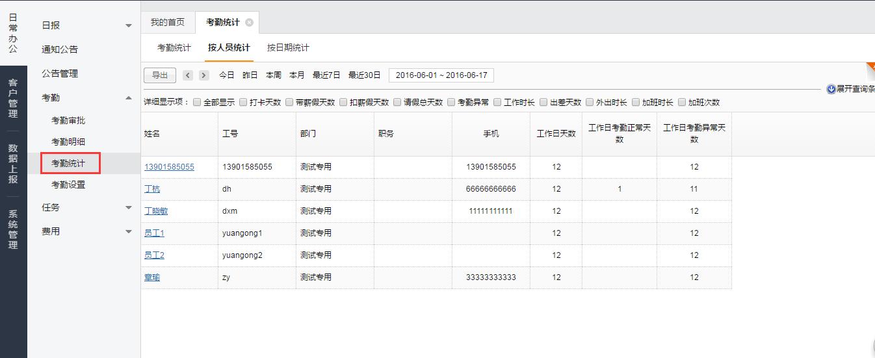Enable the 全部显示 checkbox
The width and height of the screenshot is (875, 358).
pos(197,102)
